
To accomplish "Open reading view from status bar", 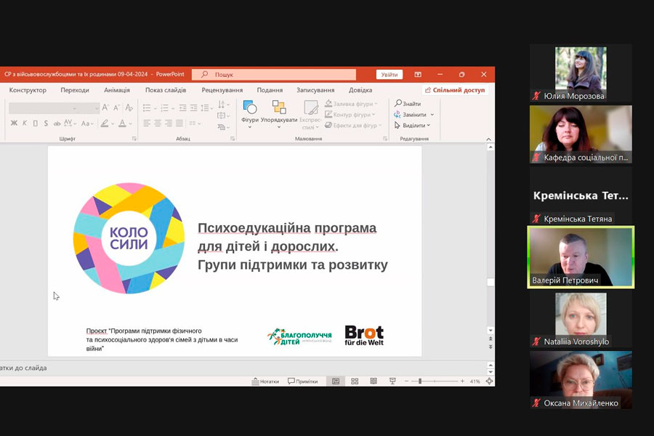I will tap(374, 381).
